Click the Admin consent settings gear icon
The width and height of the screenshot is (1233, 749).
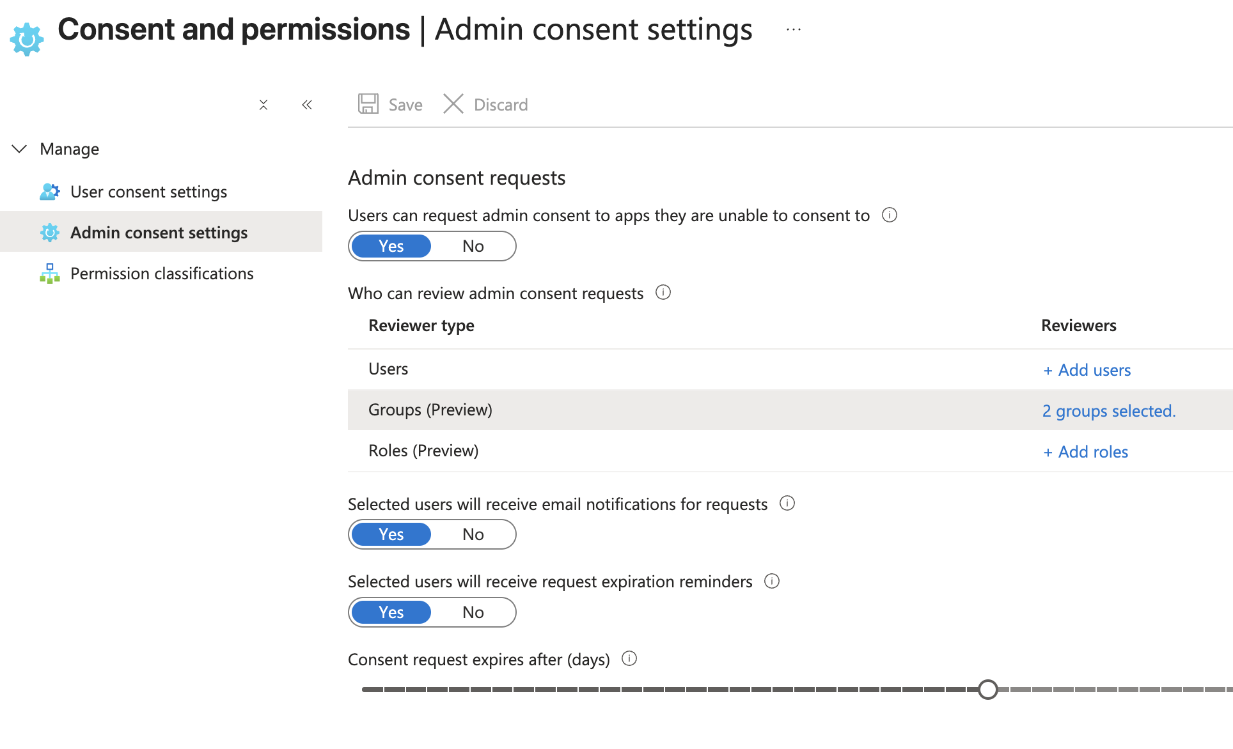click(x=50, y=233)
